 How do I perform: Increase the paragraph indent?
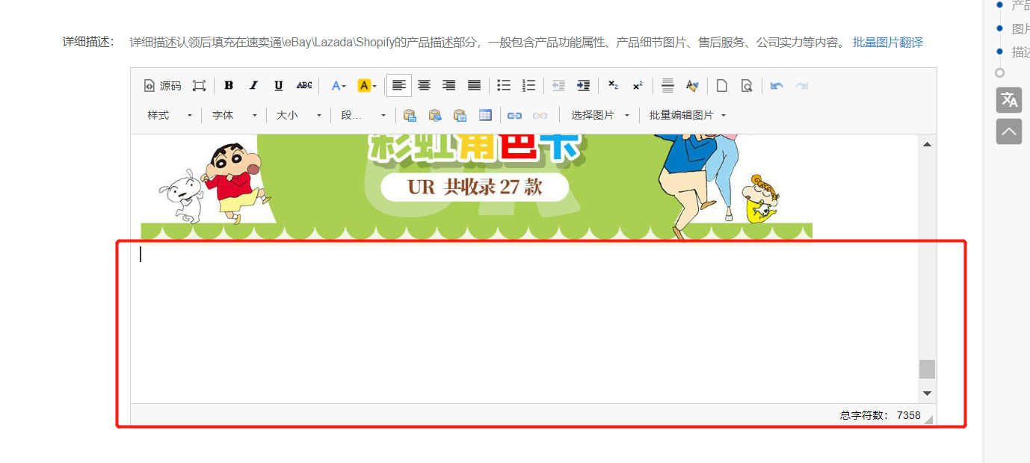[584, 86]
